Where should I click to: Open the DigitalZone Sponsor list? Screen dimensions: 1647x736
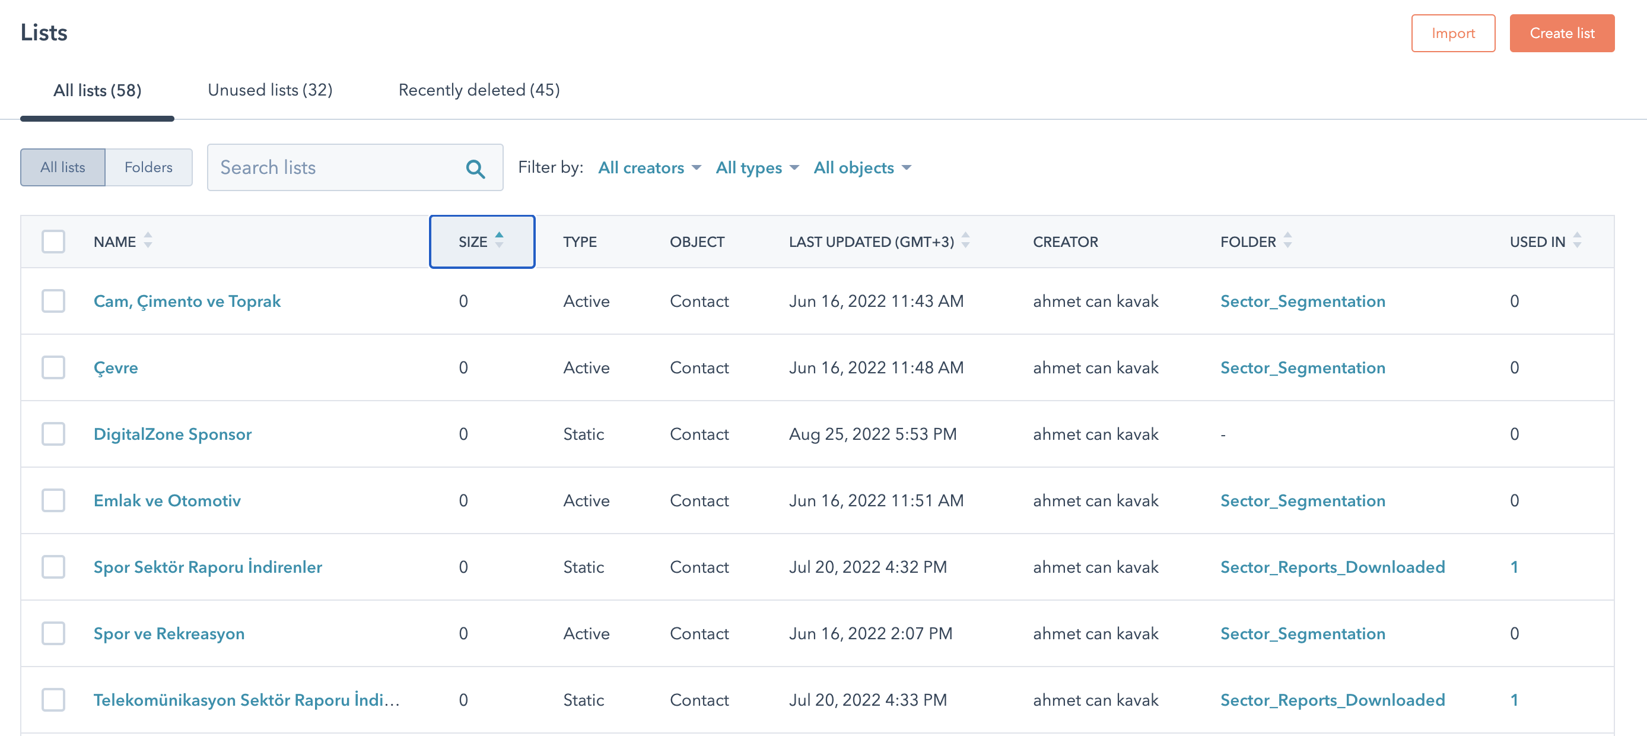point(173,434)
